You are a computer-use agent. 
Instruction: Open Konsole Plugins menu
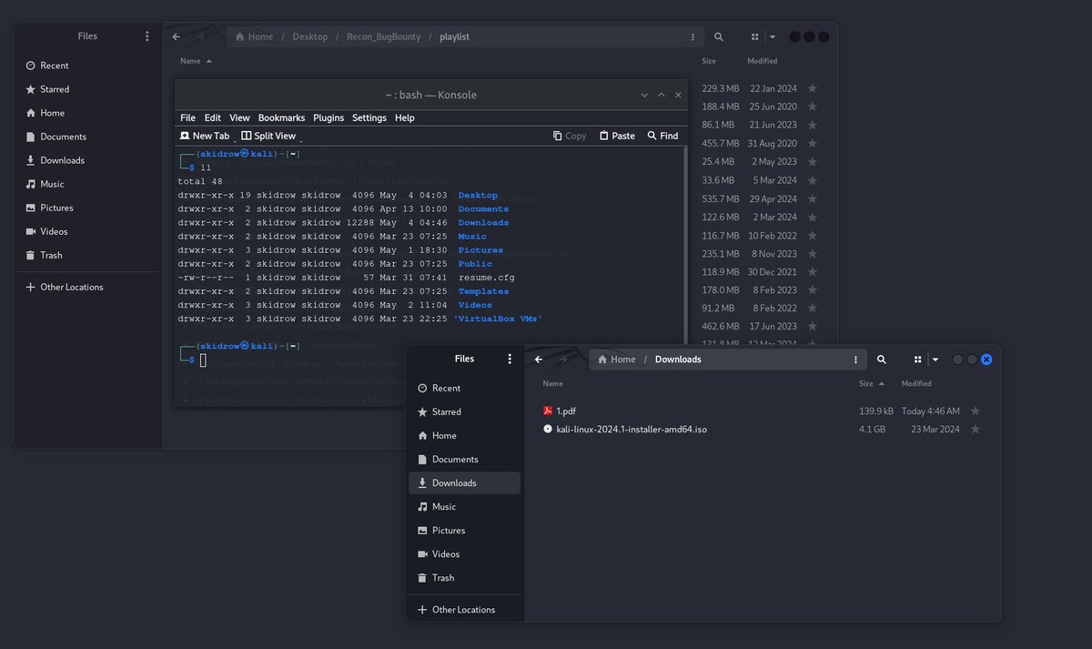[329, 117]
